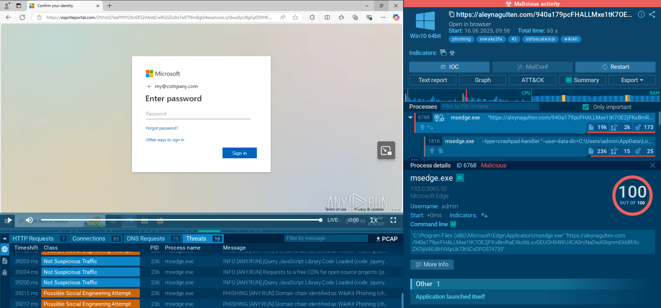This screenshot has height=308, width=661.
Task: Toggle Only important processes checkbox
Action: [586, 107]
